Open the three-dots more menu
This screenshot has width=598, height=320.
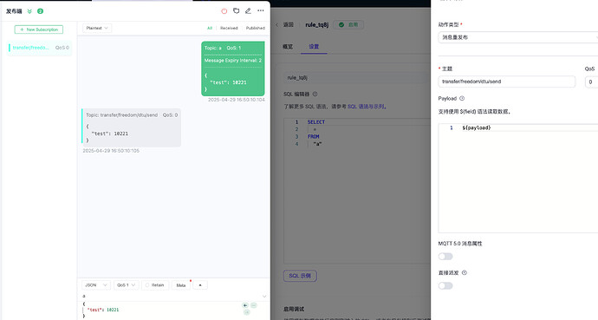[x=261, y=10]
